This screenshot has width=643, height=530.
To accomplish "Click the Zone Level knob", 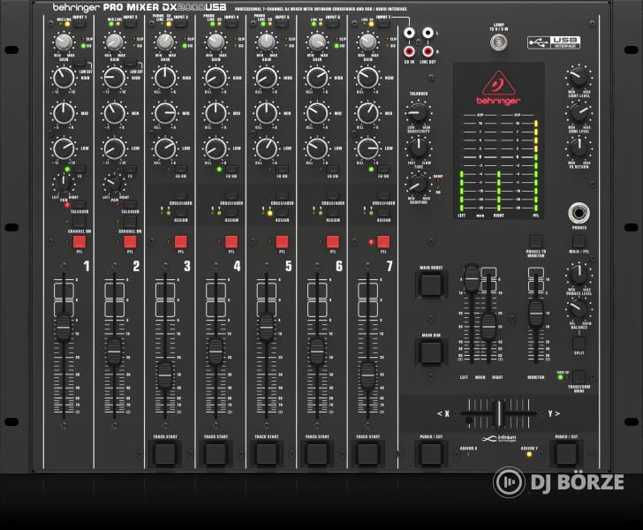I will (x=579, y=113).
